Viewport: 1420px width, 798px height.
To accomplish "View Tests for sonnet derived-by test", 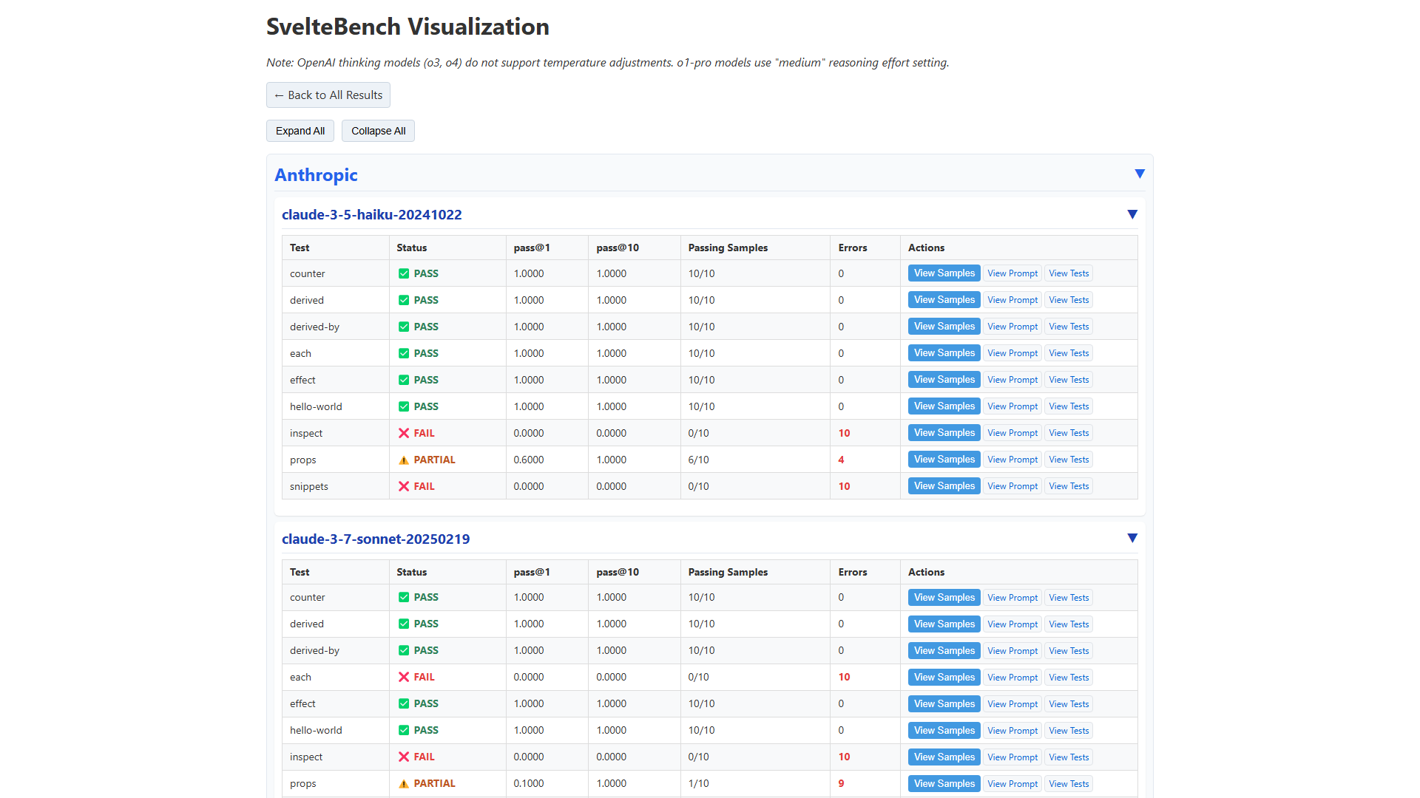I will click(x=1068, y=651).
